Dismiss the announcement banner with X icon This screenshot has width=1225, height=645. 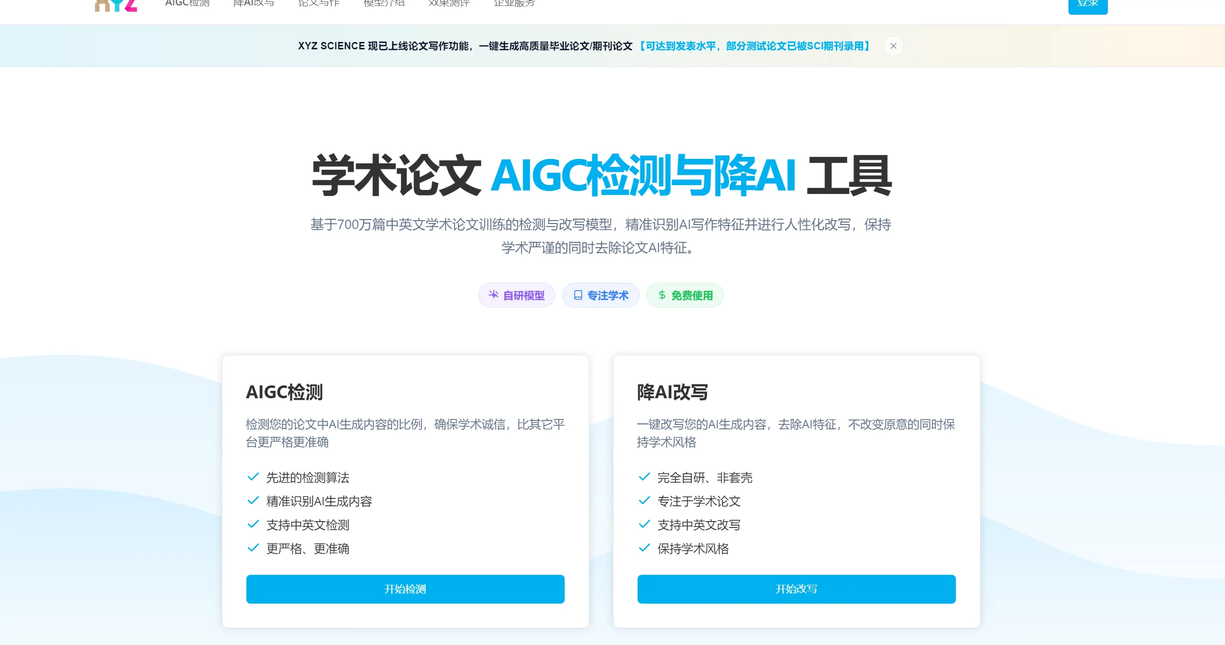tap(893, 46)
